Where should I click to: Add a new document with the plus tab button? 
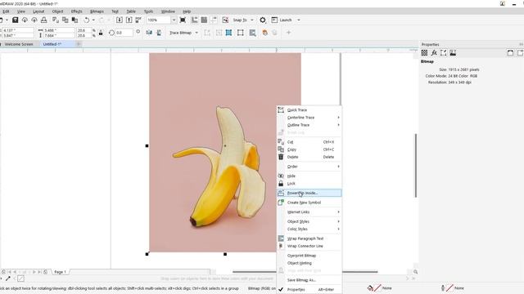(x=79, y=44)
